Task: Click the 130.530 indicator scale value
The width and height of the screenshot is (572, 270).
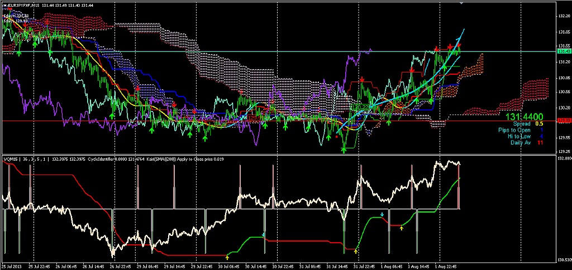Action: click(565, 260)
